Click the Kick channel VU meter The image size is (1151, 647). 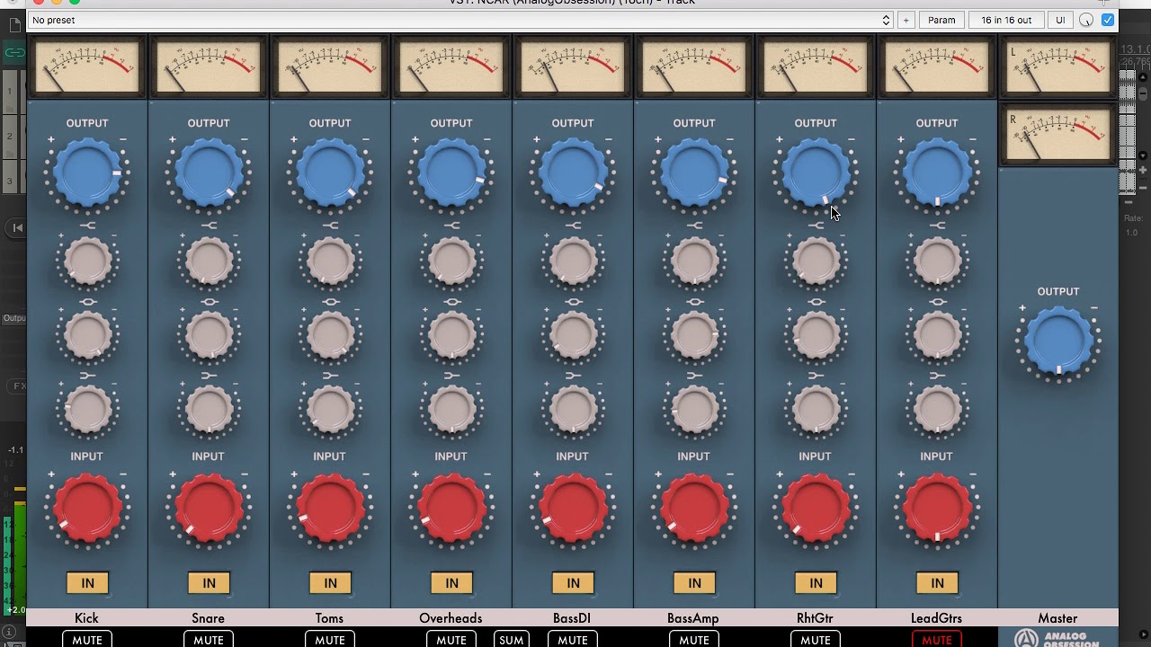point(87,67)
